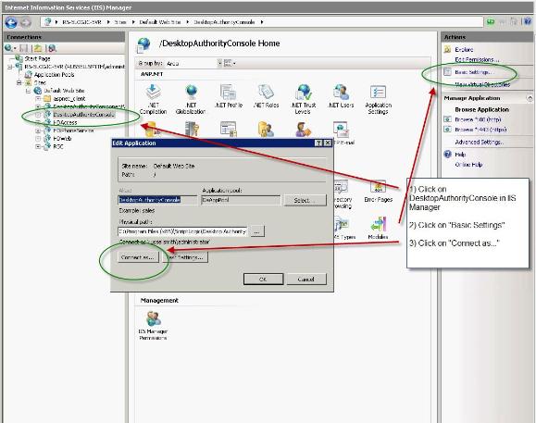Click the Explore folder icon in Actions
The image size is (536, 423).
[x=447, y=50]
